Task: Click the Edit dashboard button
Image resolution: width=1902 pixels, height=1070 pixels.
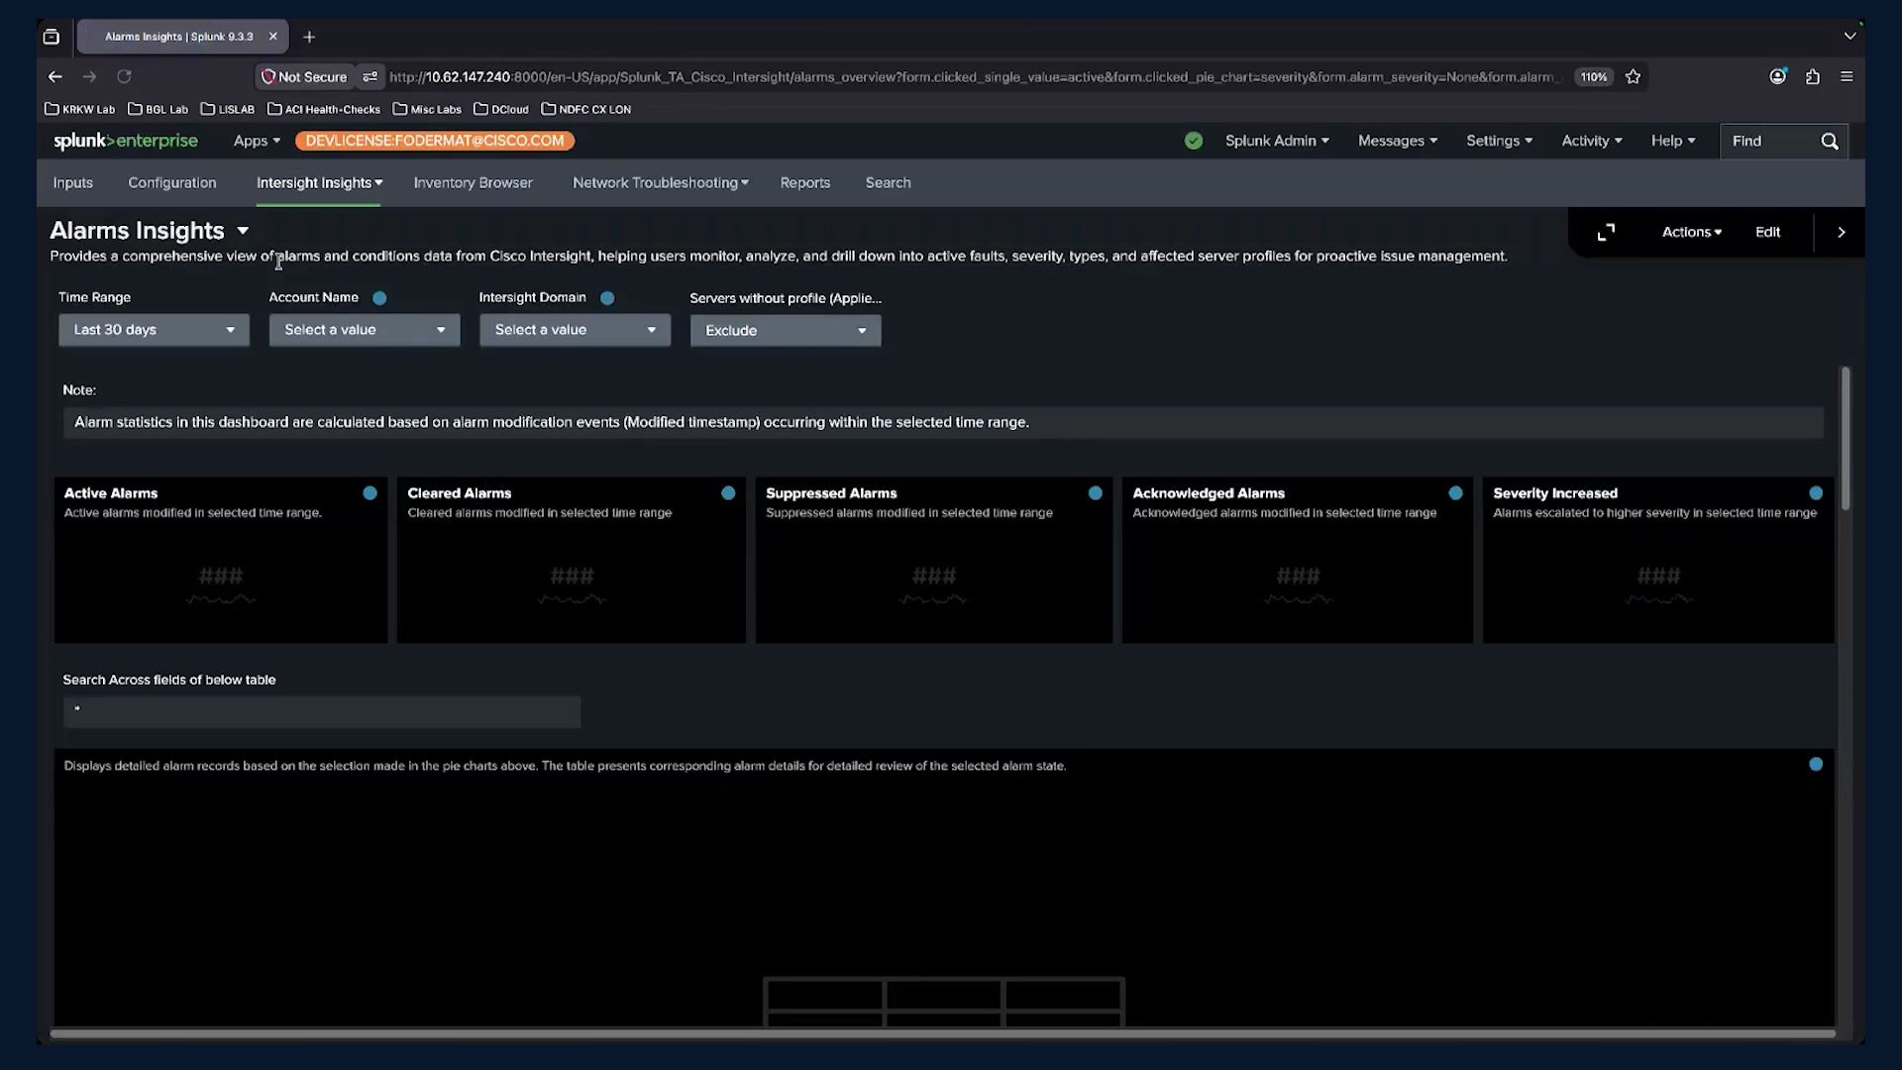Action: 1767,232
